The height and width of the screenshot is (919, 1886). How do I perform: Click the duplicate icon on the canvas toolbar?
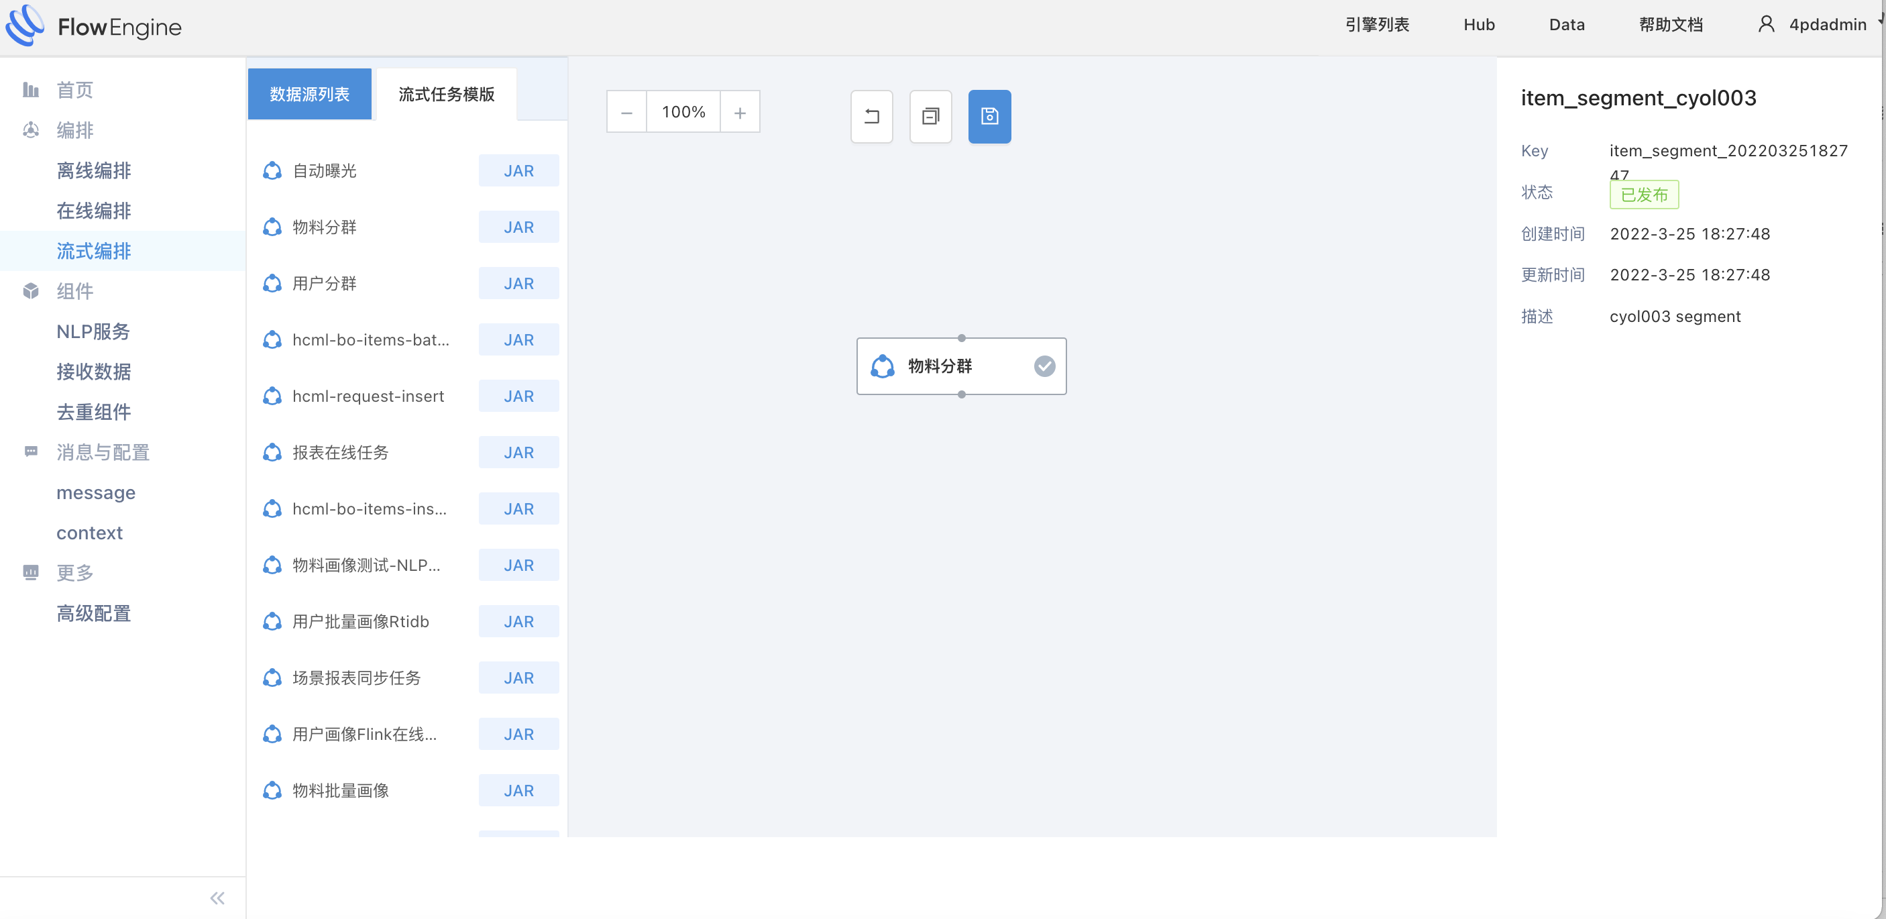pos(930,117)
